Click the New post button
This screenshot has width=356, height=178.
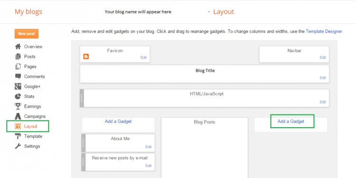coord(27,34)
